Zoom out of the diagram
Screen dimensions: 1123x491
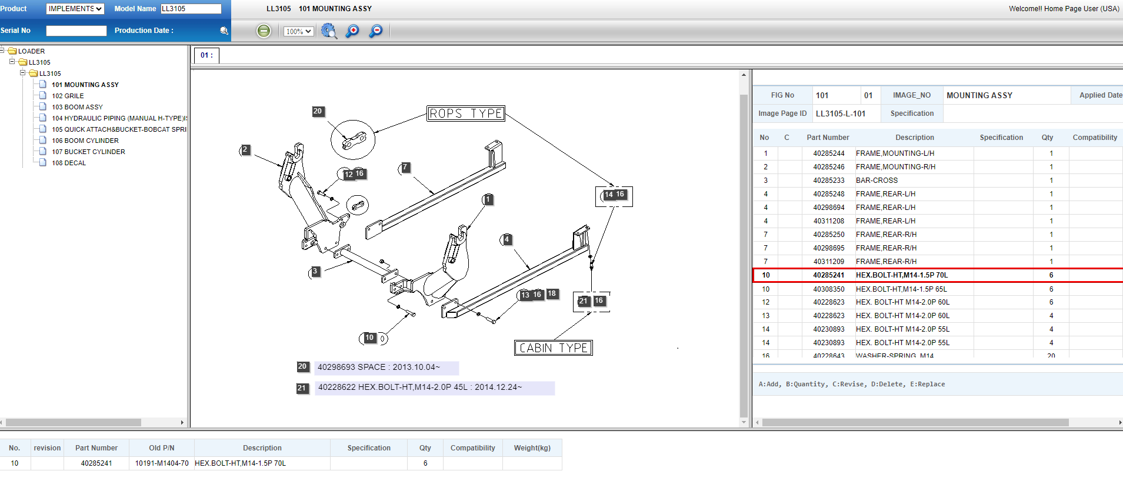[x=375, y=31]
